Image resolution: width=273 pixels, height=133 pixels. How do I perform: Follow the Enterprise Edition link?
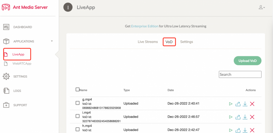[145, 26]
